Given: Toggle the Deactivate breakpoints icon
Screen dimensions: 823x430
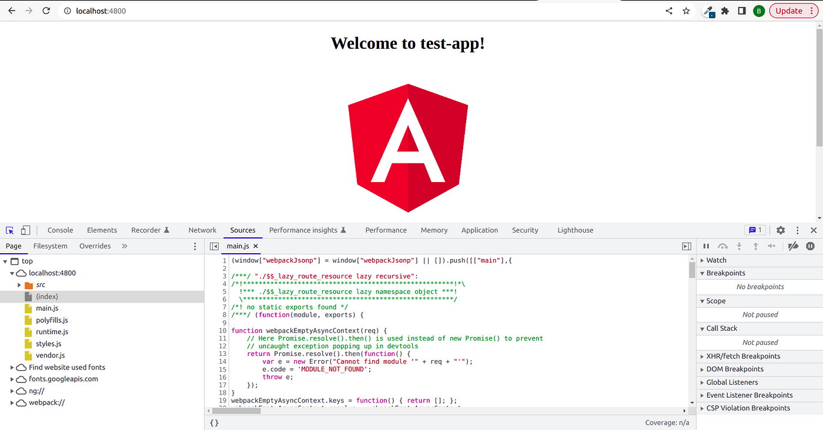Looking at the screenshot, I should pyautogui.click(x=794, y=246).
